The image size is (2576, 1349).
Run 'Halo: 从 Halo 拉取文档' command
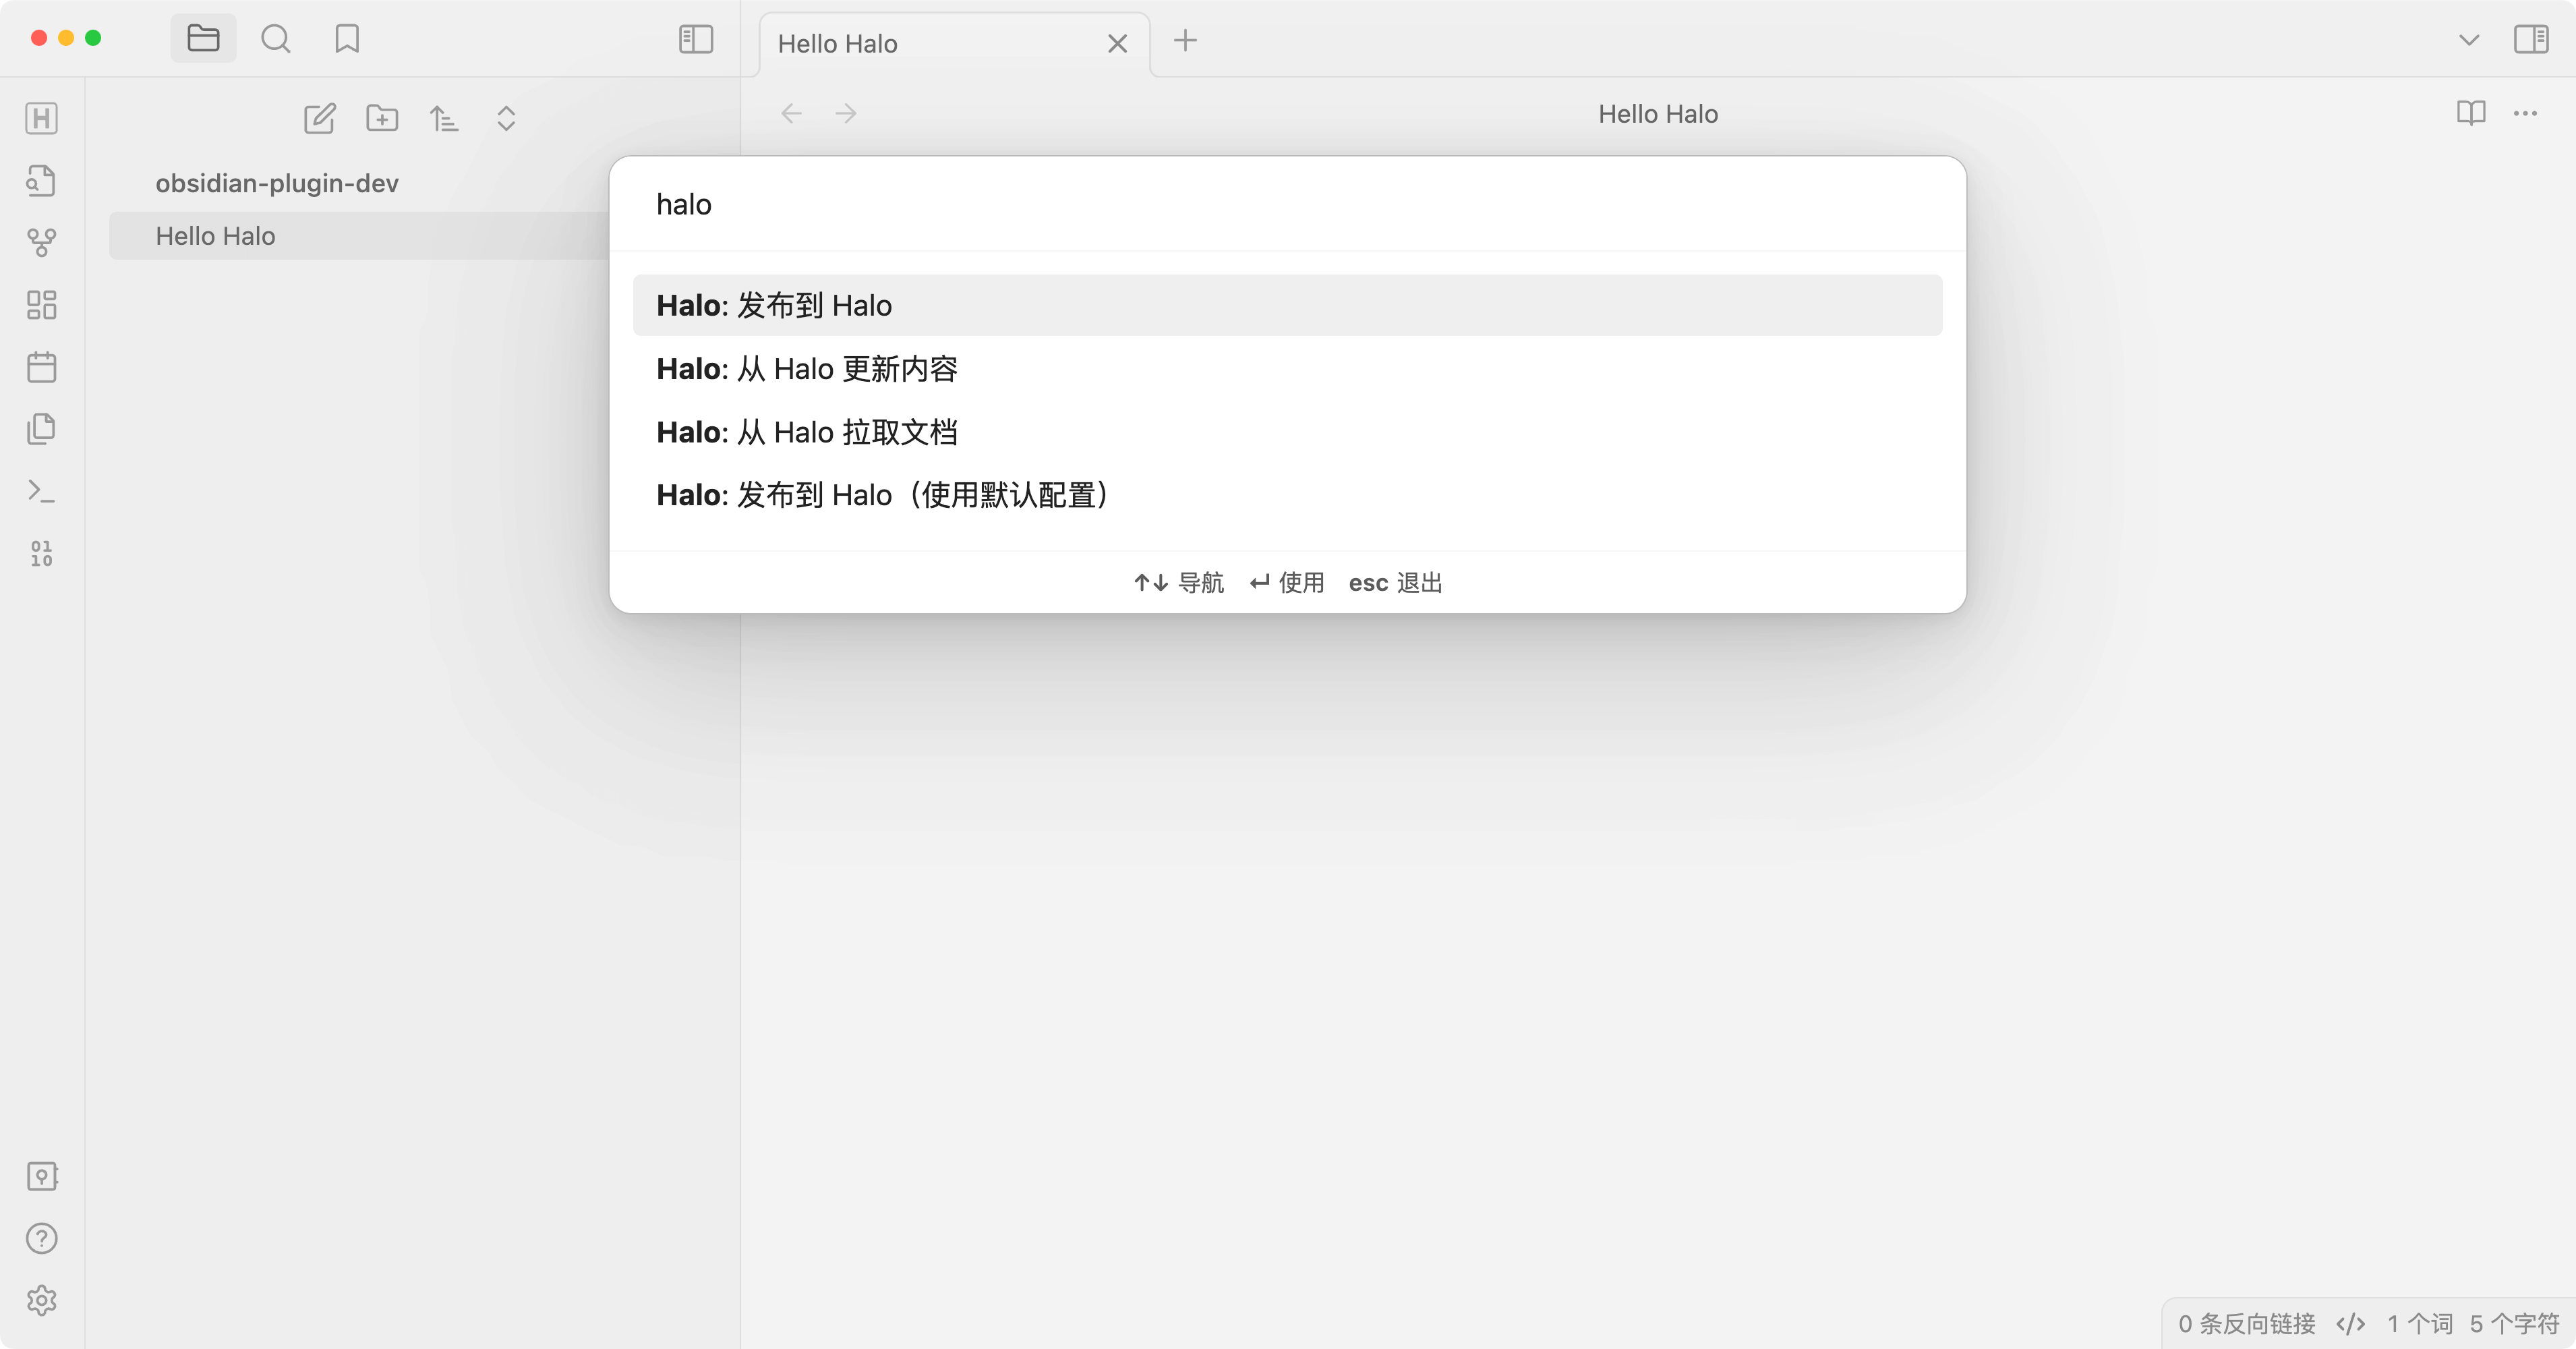point(1287,432)
